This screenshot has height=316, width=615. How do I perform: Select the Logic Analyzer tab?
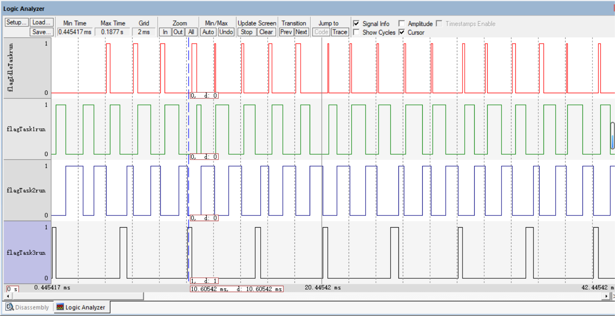(81, 307)
